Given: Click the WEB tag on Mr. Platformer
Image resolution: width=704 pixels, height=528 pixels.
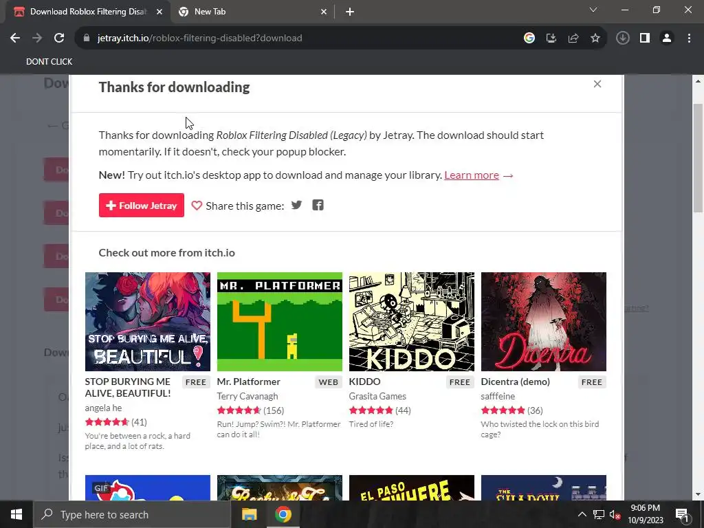Looking at the screenshot, I should 328,382.
